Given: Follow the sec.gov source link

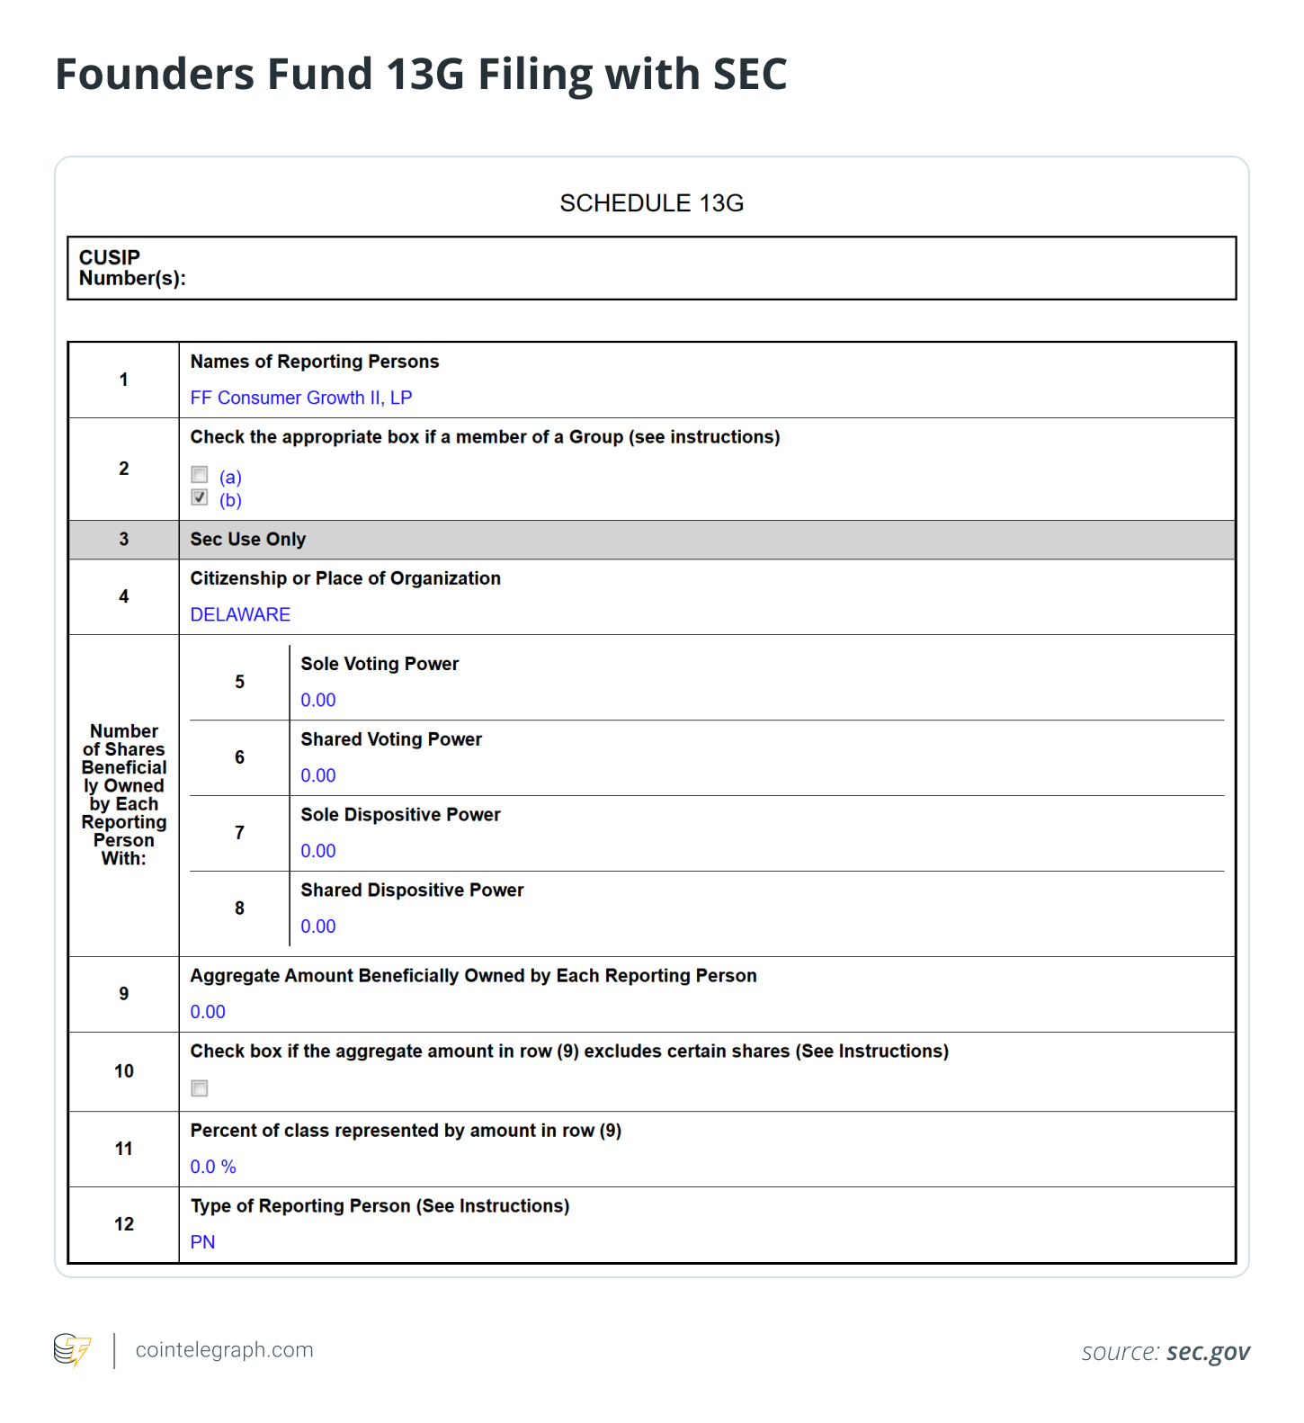Looking at the screenshot, I should (x=1208, y=1352).
